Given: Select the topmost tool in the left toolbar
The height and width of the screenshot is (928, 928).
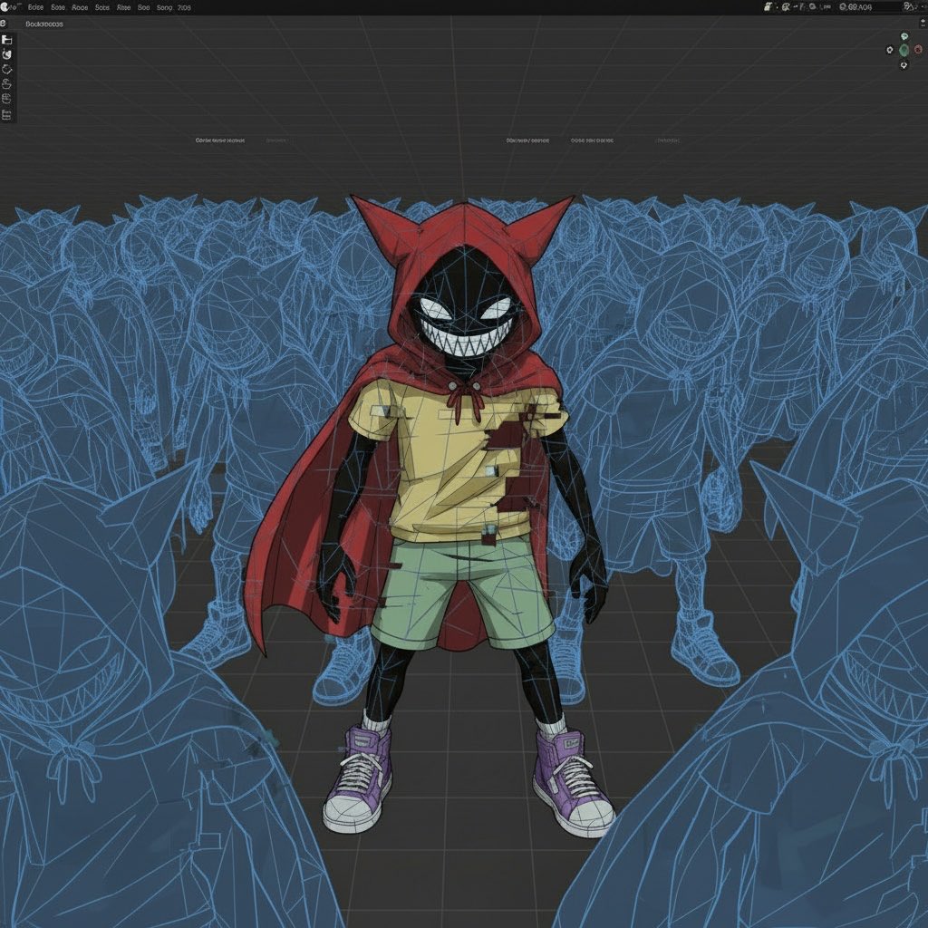Looking at the screenshot, I should tap(6, 40).
